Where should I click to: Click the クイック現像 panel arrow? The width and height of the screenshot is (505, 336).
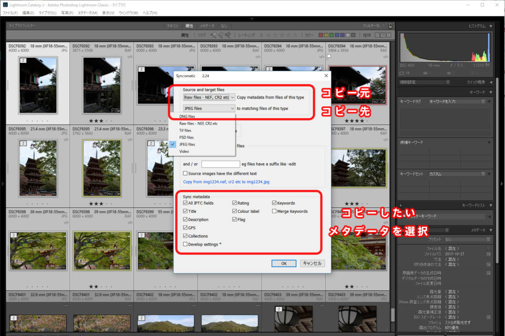pos(491,82)
